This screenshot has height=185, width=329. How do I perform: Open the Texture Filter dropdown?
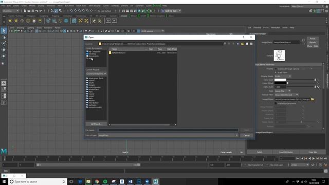point(286,95)
